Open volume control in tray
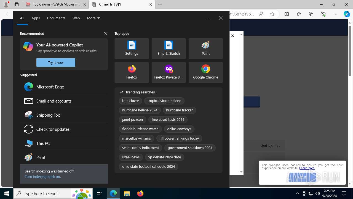Viewport: 353px width, 199px height. (317, 193)
